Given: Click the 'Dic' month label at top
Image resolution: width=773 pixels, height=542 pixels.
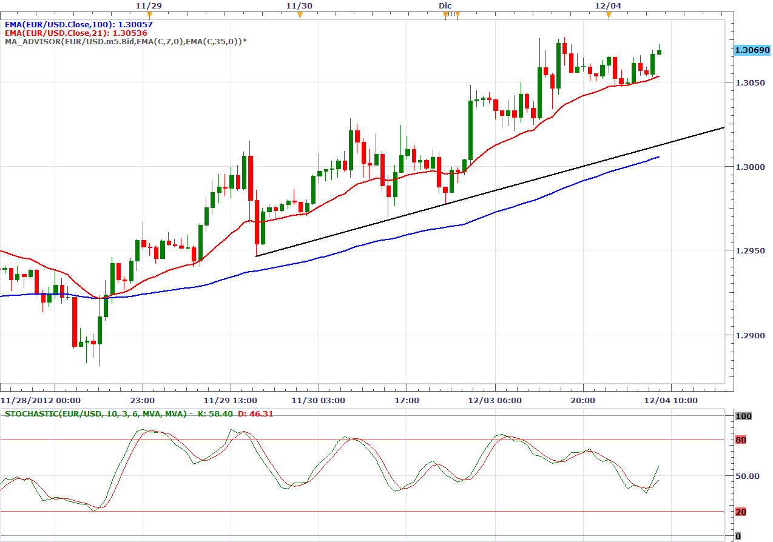Looking at the screenshot, I should tap(445, 5).
